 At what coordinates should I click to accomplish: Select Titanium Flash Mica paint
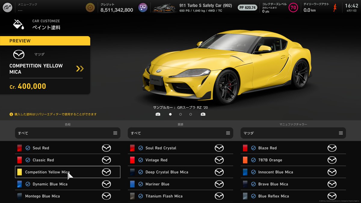tap(180, 196)
